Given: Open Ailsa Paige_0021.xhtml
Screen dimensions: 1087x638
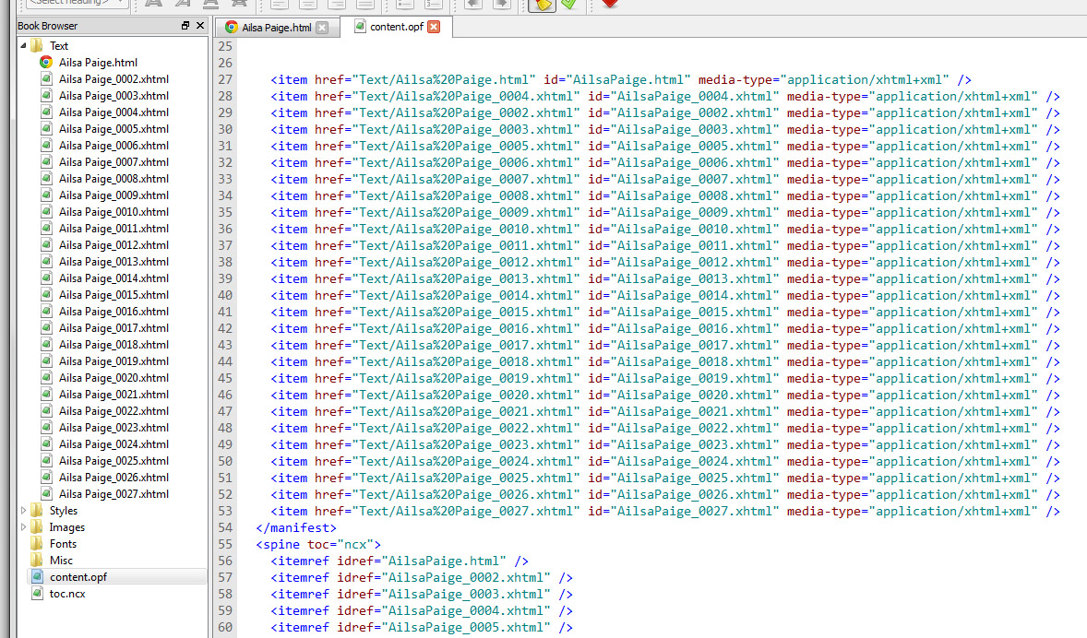Looking at the screenshot, I should coord(113,395).
